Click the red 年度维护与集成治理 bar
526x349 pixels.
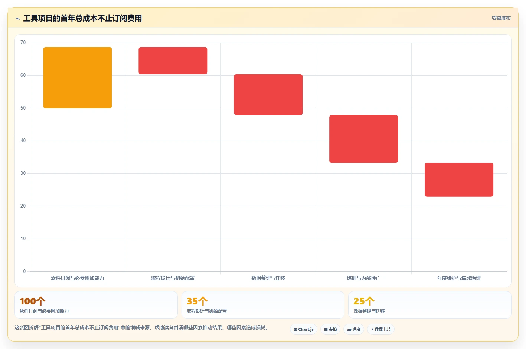coord(459,180)
